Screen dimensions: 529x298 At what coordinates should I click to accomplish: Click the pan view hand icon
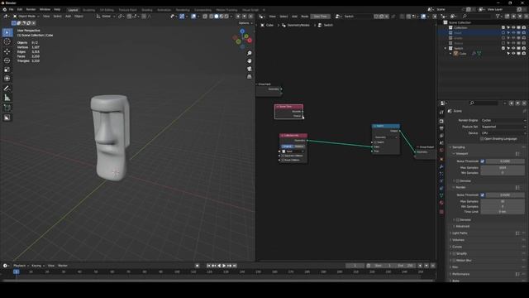[250, 61]
